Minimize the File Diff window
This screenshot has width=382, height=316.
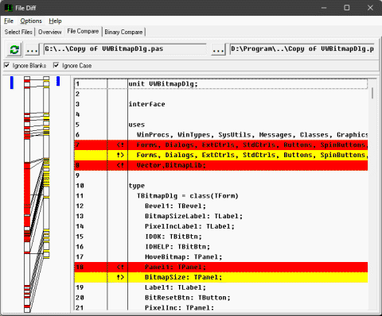(324, 8)
